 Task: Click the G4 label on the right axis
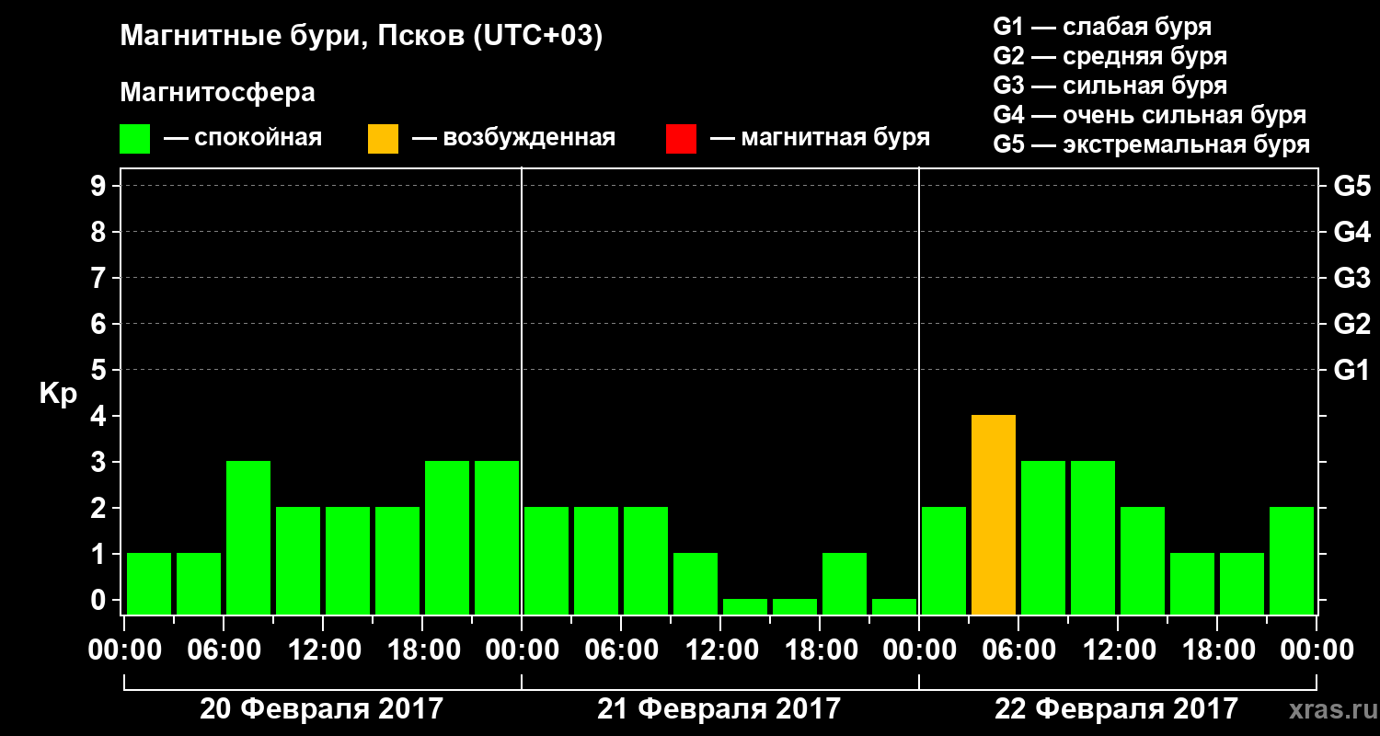pos(1351,232)
